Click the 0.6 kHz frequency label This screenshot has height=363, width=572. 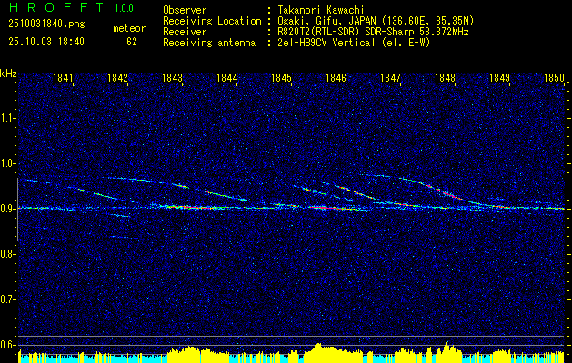pyautogui.click(x=7, y=345)
